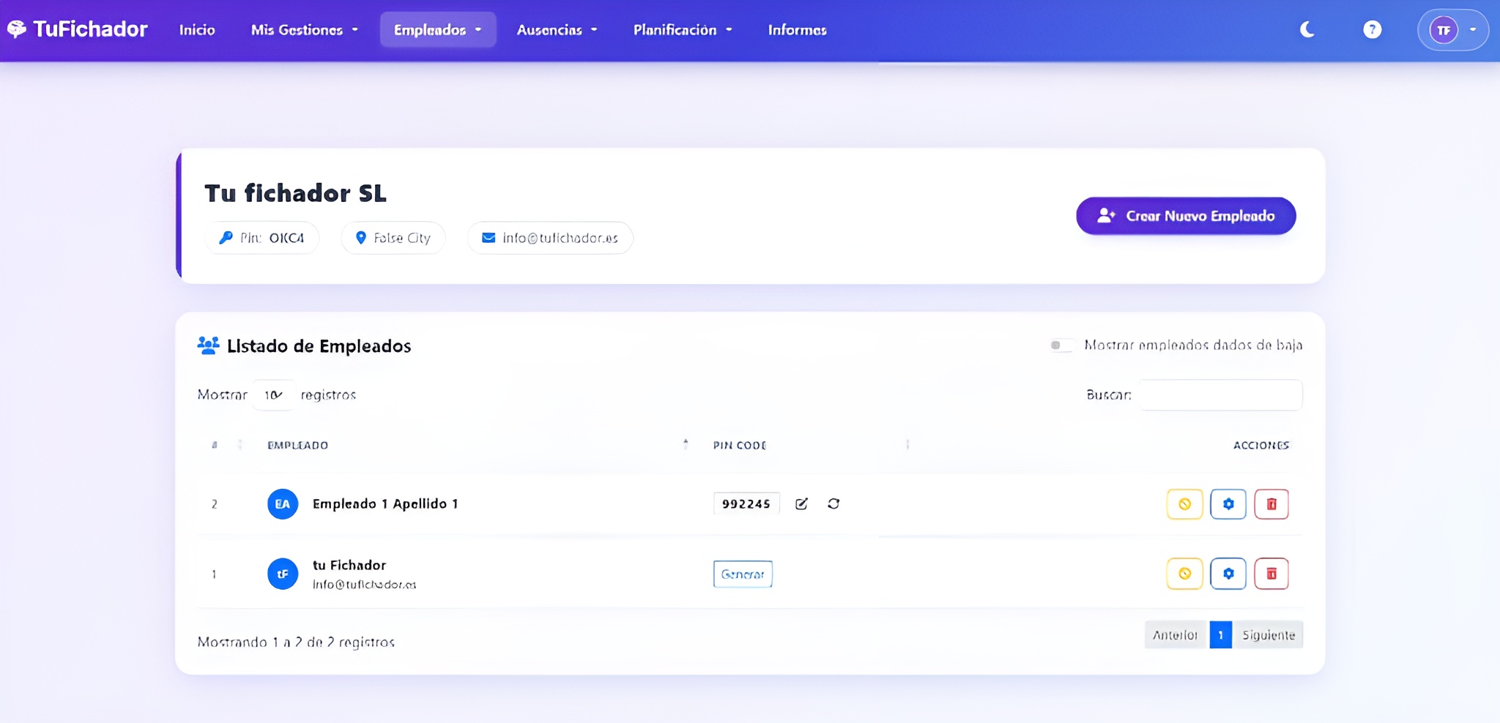Click red trash icon for tu Fichador
This screenshot has width=1500, height=723.
click(1271, 574)
